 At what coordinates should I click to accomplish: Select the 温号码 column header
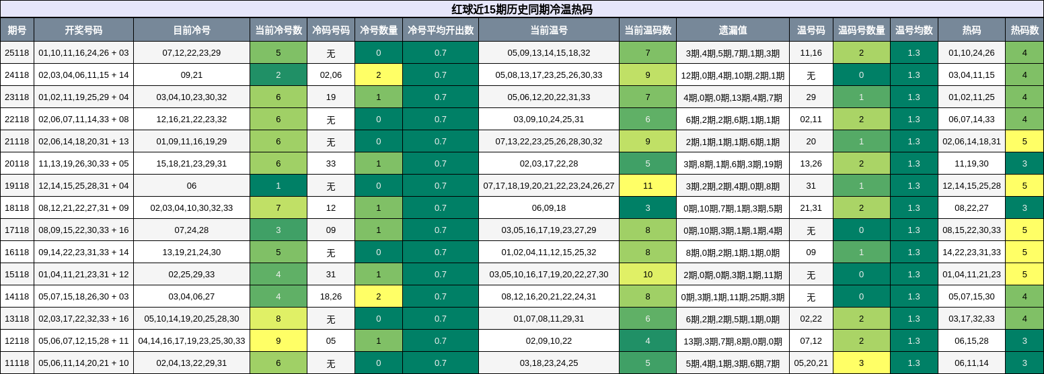pos(811,30)
